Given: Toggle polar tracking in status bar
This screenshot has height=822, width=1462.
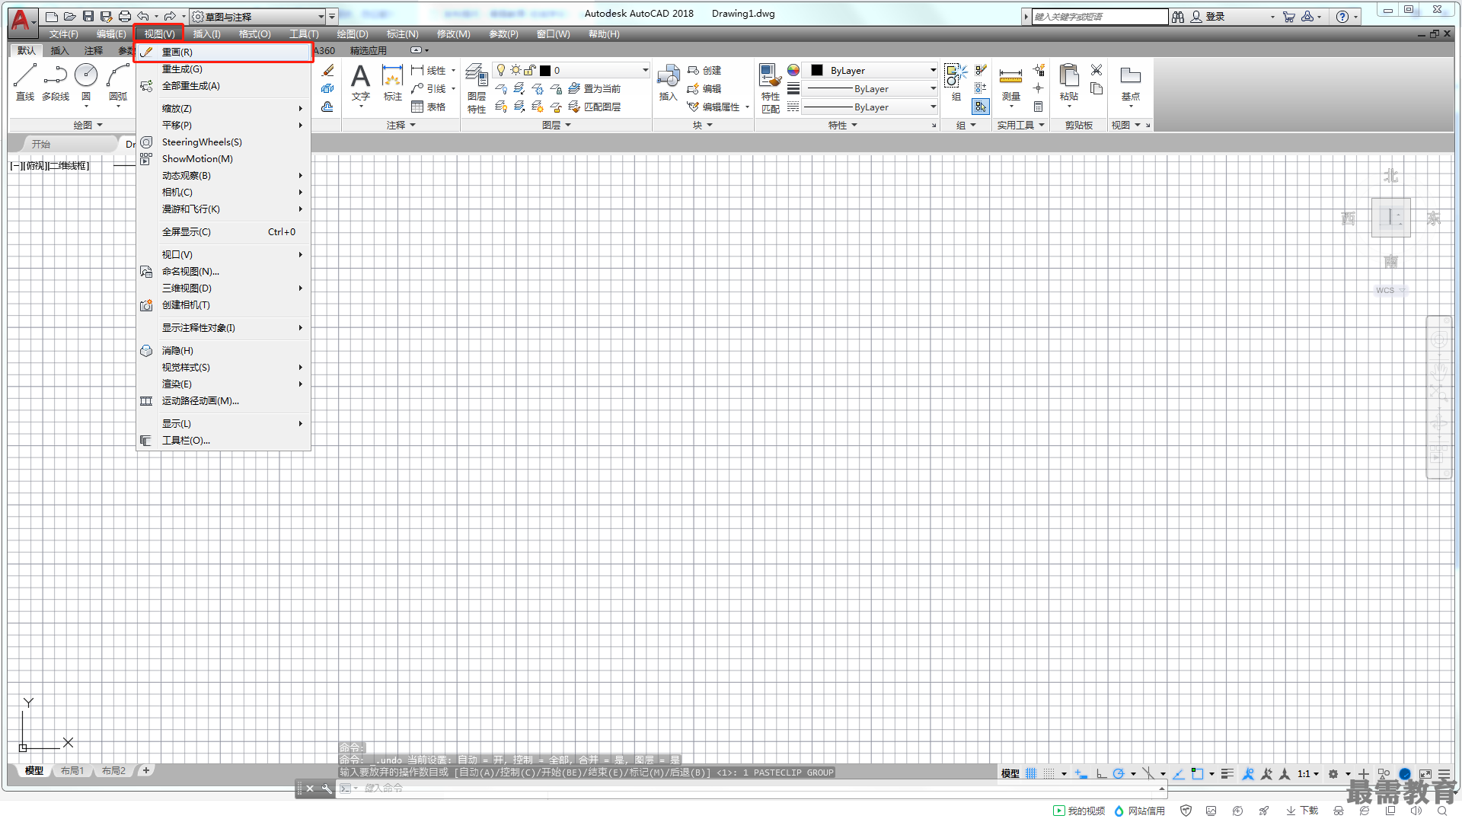Looking at the screenshot, I should coord(1119,773).
